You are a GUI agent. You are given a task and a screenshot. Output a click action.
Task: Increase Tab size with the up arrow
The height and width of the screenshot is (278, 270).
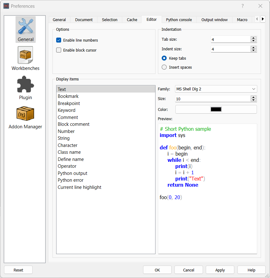254,38
